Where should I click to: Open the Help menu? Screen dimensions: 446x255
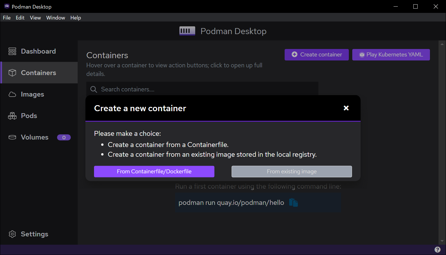point(76,18)
